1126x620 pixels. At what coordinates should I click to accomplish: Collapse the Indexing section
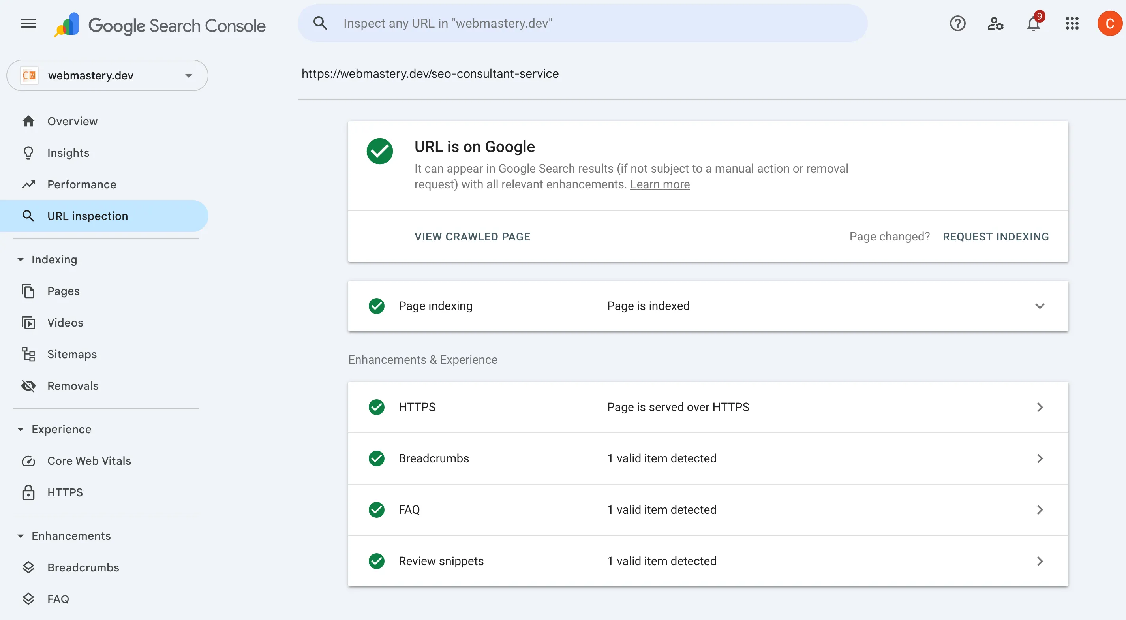(x=20, y=259)
